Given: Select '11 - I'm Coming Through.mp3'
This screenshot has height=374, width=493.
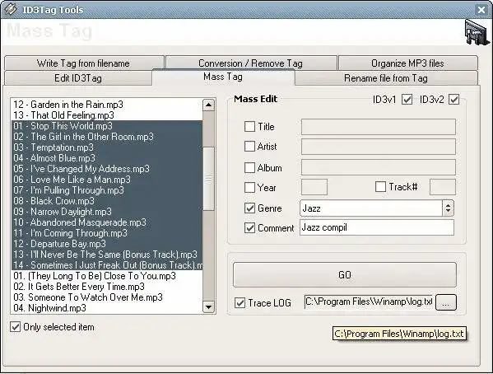Looking at the screenshot, I should point(107,233).
